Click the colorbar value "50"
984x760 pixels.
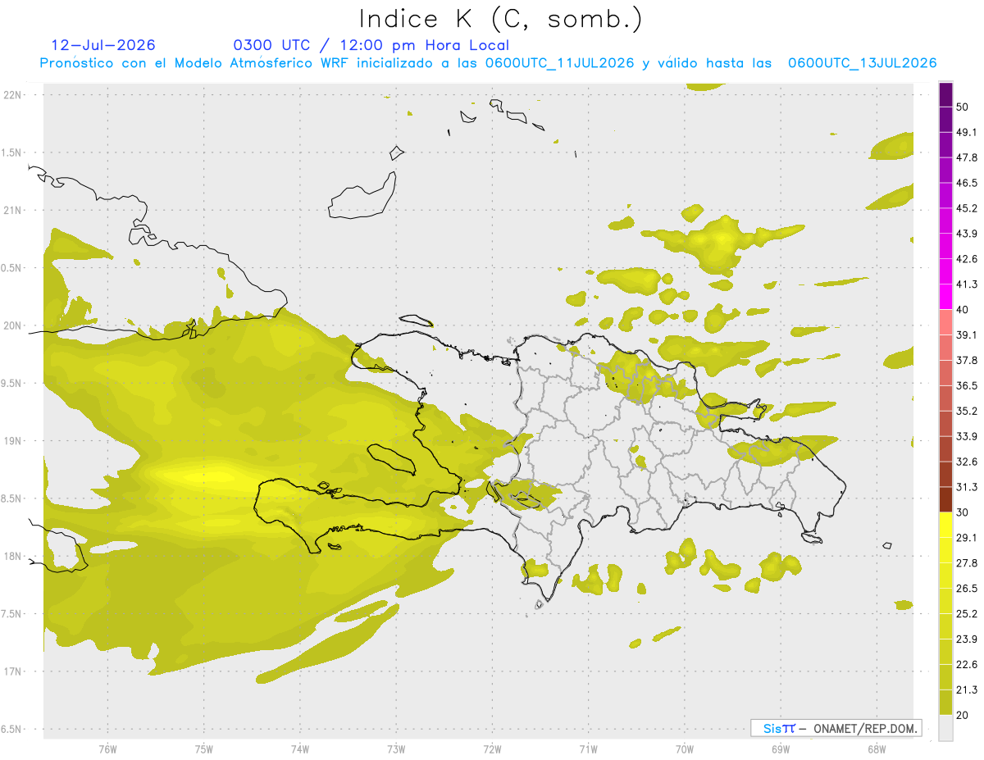pyautogui.click(x=962, y=107)
